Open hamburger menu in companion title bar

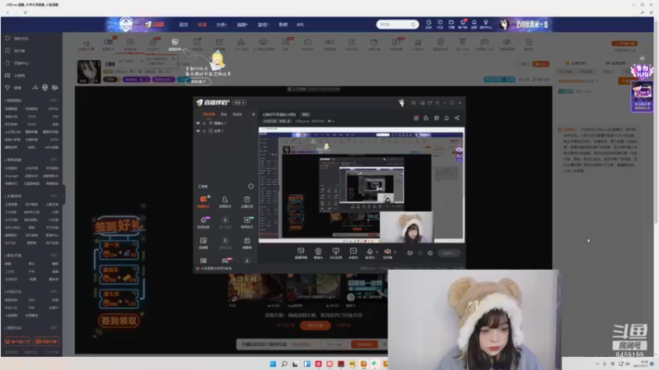437,103
